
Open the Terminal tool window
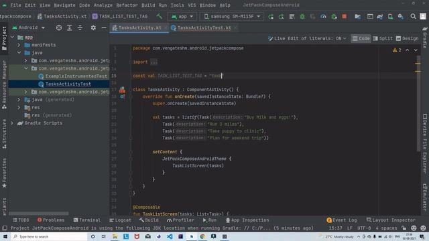87,220
